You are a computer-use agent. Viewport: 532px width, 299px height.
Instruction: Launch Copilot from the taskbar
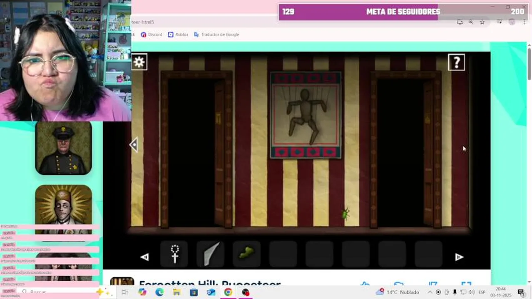(142, 292)
